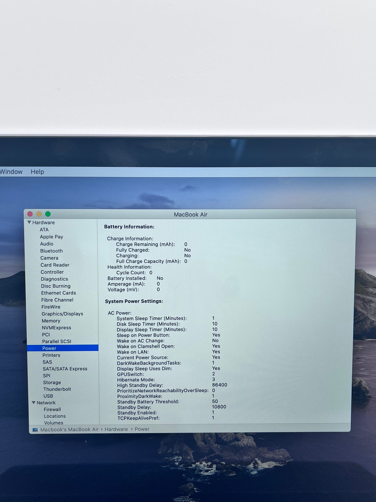Select ATA in the sidebar
The image size is (376, 502).
tap(44, 230)
